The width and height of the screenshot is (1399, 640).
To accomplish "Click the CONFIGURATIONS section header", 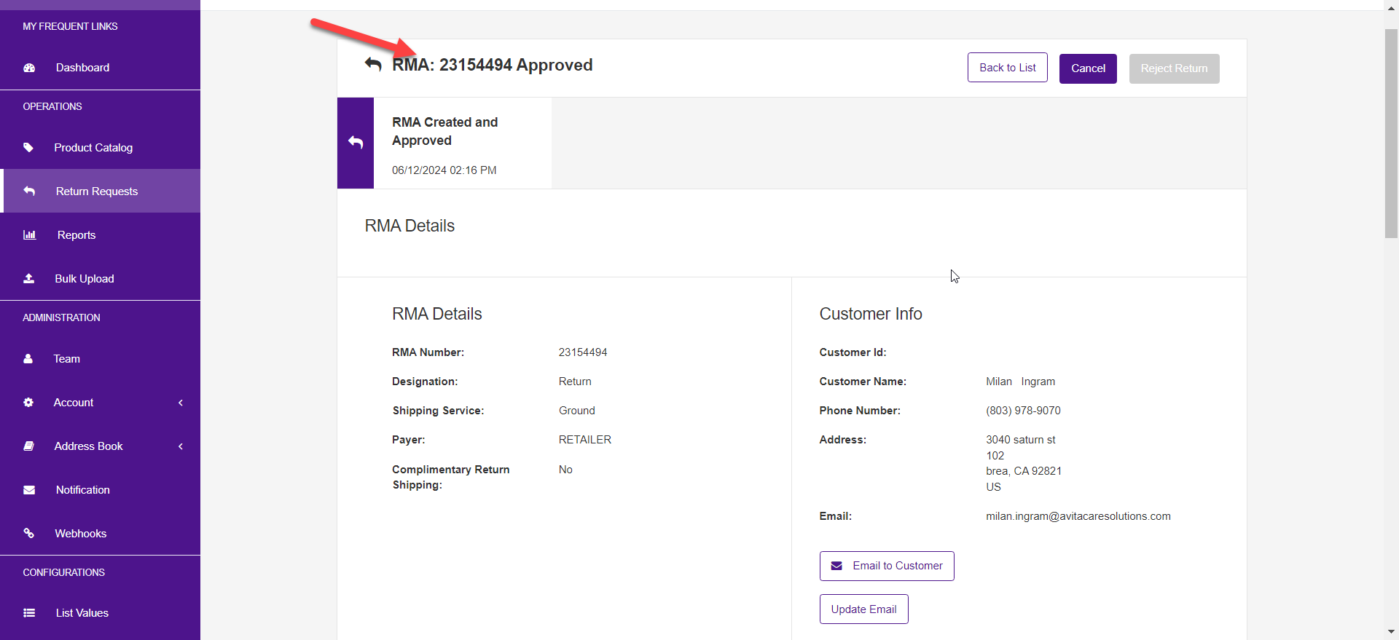I will 64,572.
